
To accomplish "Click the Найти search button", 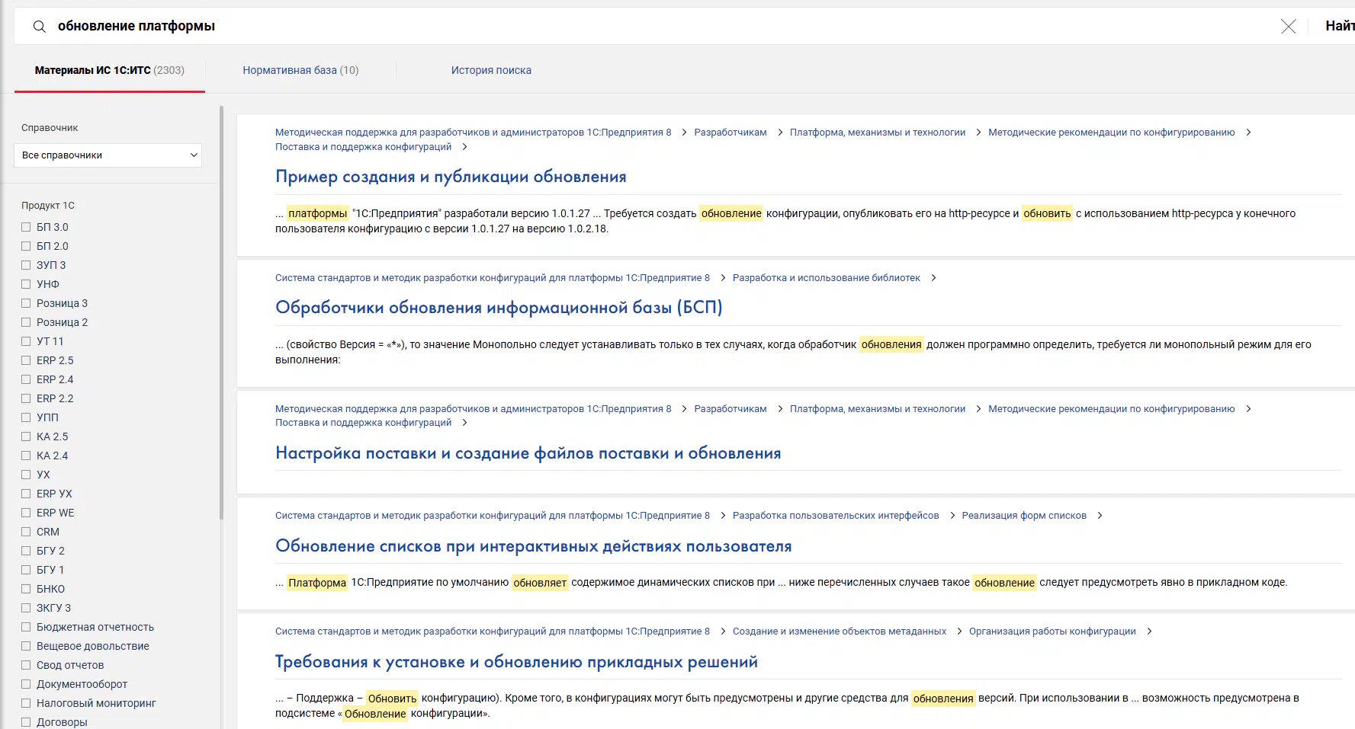I will pos(1339,27).
